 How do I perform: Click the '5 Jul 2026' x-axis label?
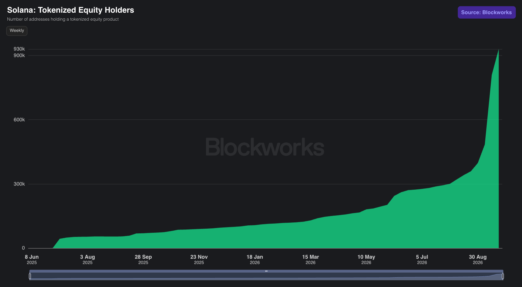(x=422, y=260)
